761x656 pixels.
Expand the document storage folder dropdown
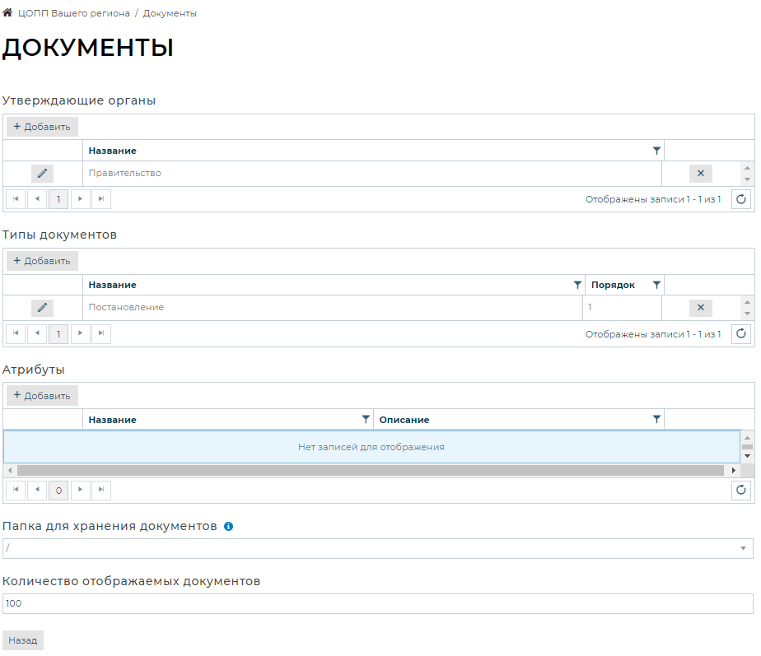click(x=743, y=549)
